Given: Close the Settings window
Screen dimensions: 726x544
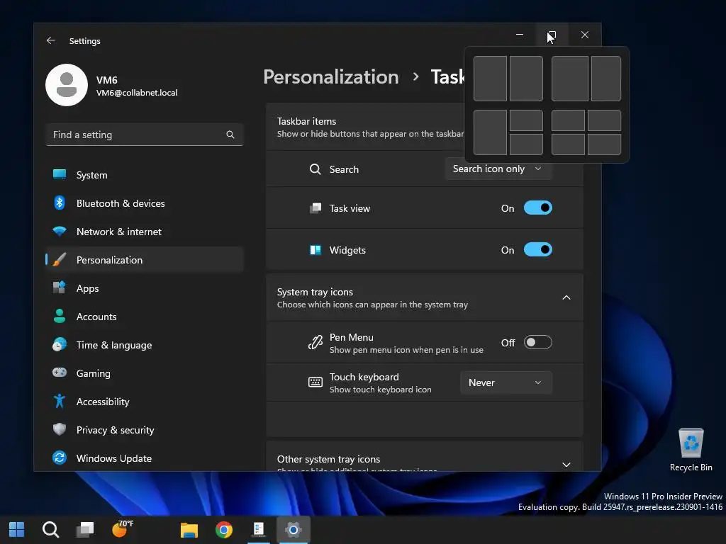Looking at the screenshot, I should pyautogui.click(x=585, y=35).
